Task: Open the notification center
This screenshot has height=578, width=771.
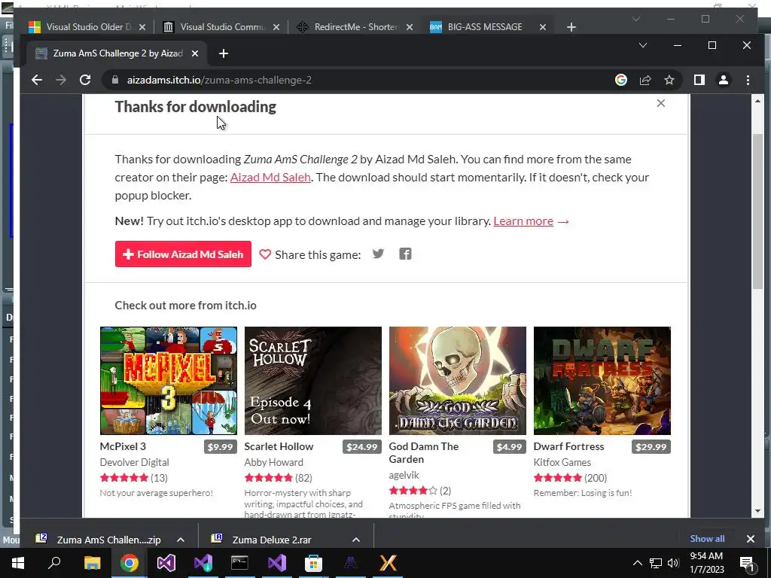Action: [748, 563]
